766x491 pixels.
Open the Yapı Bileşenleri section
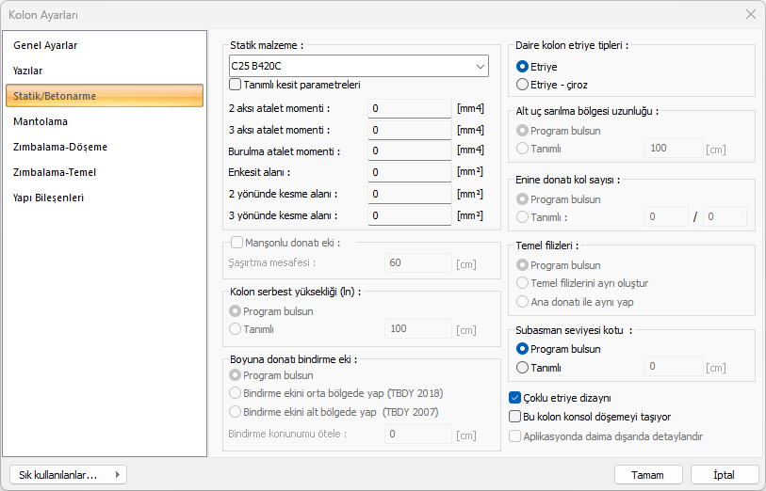(x=49, y=198)
